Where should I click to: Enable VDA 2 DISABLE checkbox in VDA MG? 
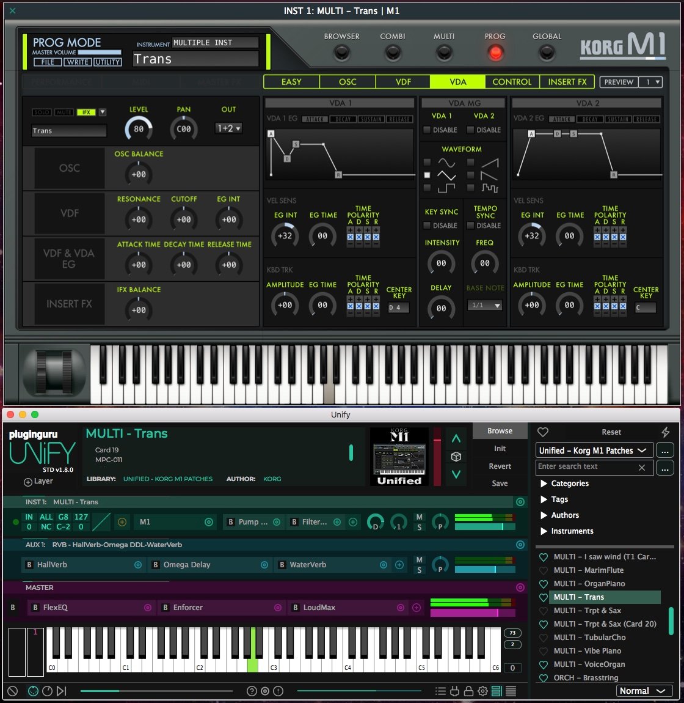pyautogui.click(x=470, y=130)
